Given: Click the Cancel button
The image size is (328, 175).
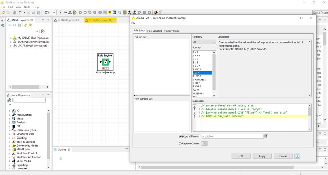Looking at the screenshot, I should pos(283,156).
